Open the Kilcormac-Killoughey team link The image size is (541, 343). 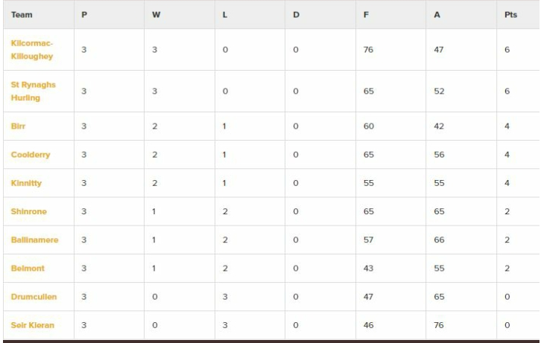[32, 50]
